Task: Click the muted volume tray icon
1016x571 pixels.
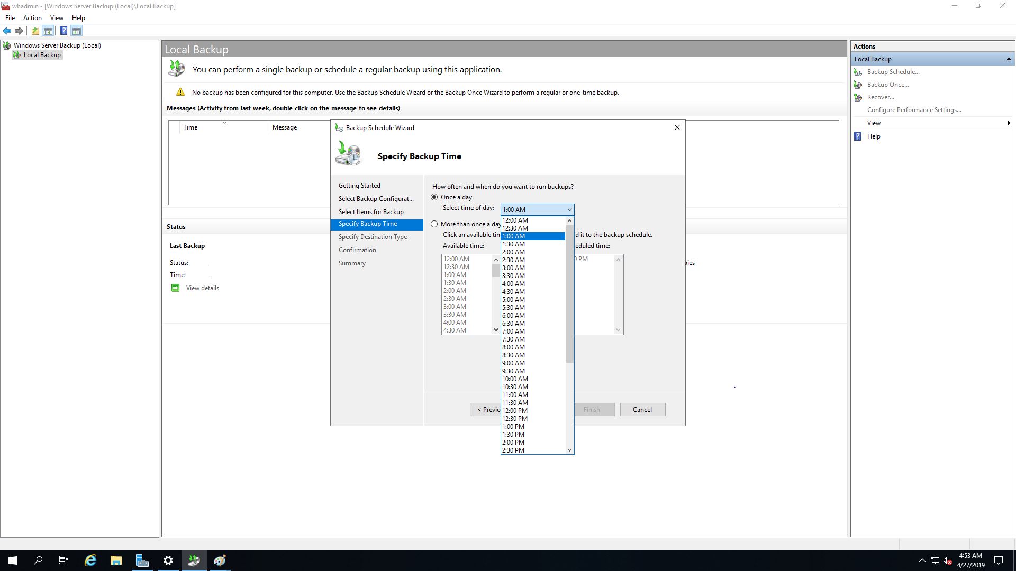Action: click(x=947, y=560)
